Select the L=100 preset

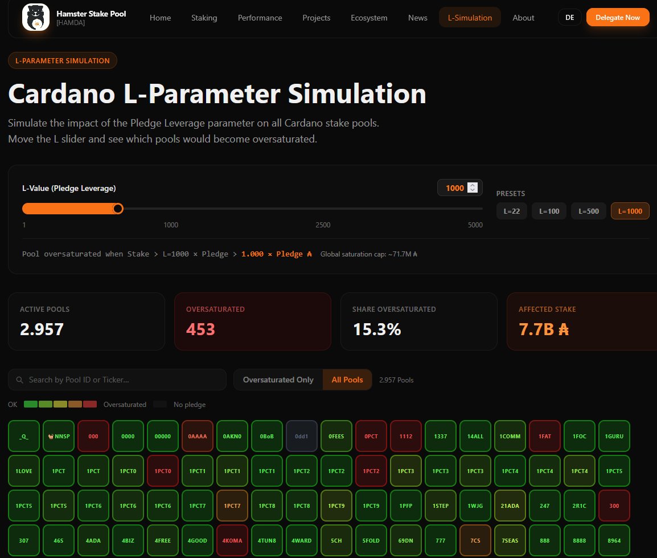pyautogui.click(x=549, y=211)
